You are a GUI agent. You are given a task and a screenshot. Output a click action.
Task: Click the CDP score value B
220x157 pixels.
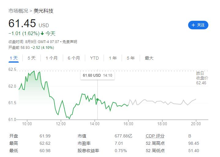[x=190, y=136]
